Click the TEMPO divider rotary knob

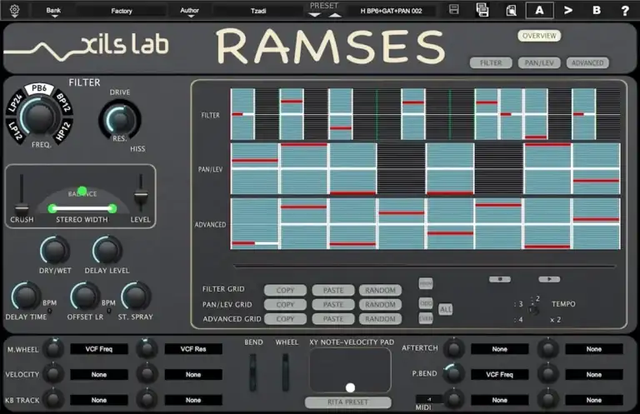[x=532, y=311]
